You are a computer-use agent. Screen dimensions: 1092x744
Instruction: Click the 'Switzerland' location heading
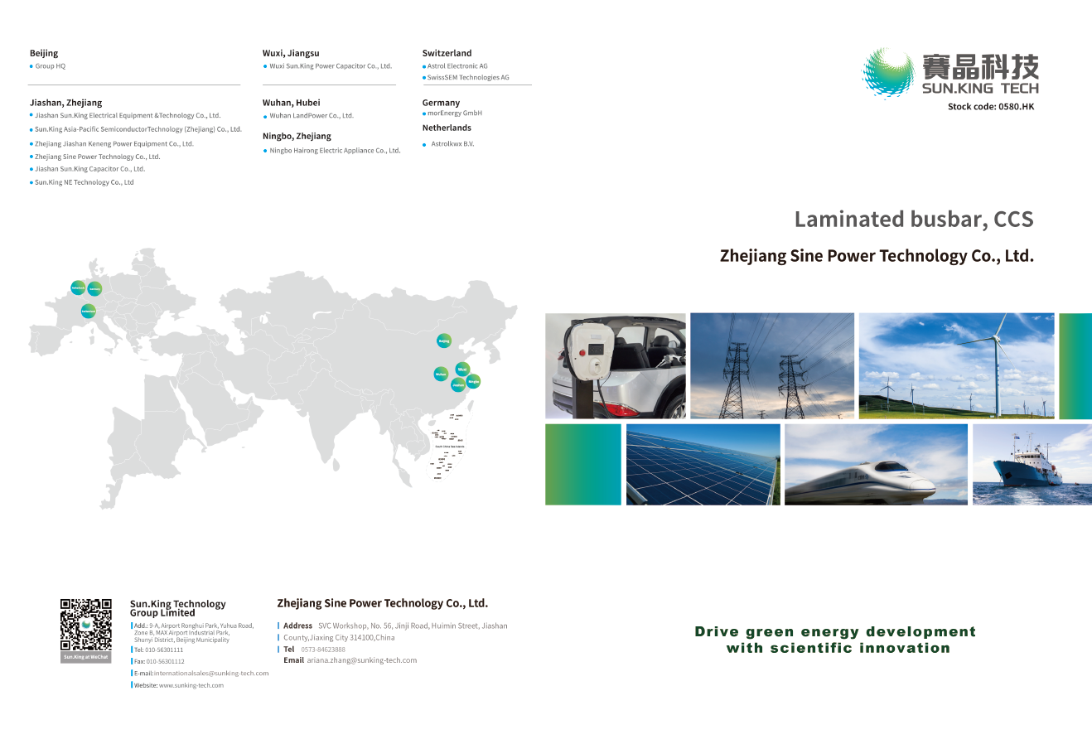click(x=447, y=54)
